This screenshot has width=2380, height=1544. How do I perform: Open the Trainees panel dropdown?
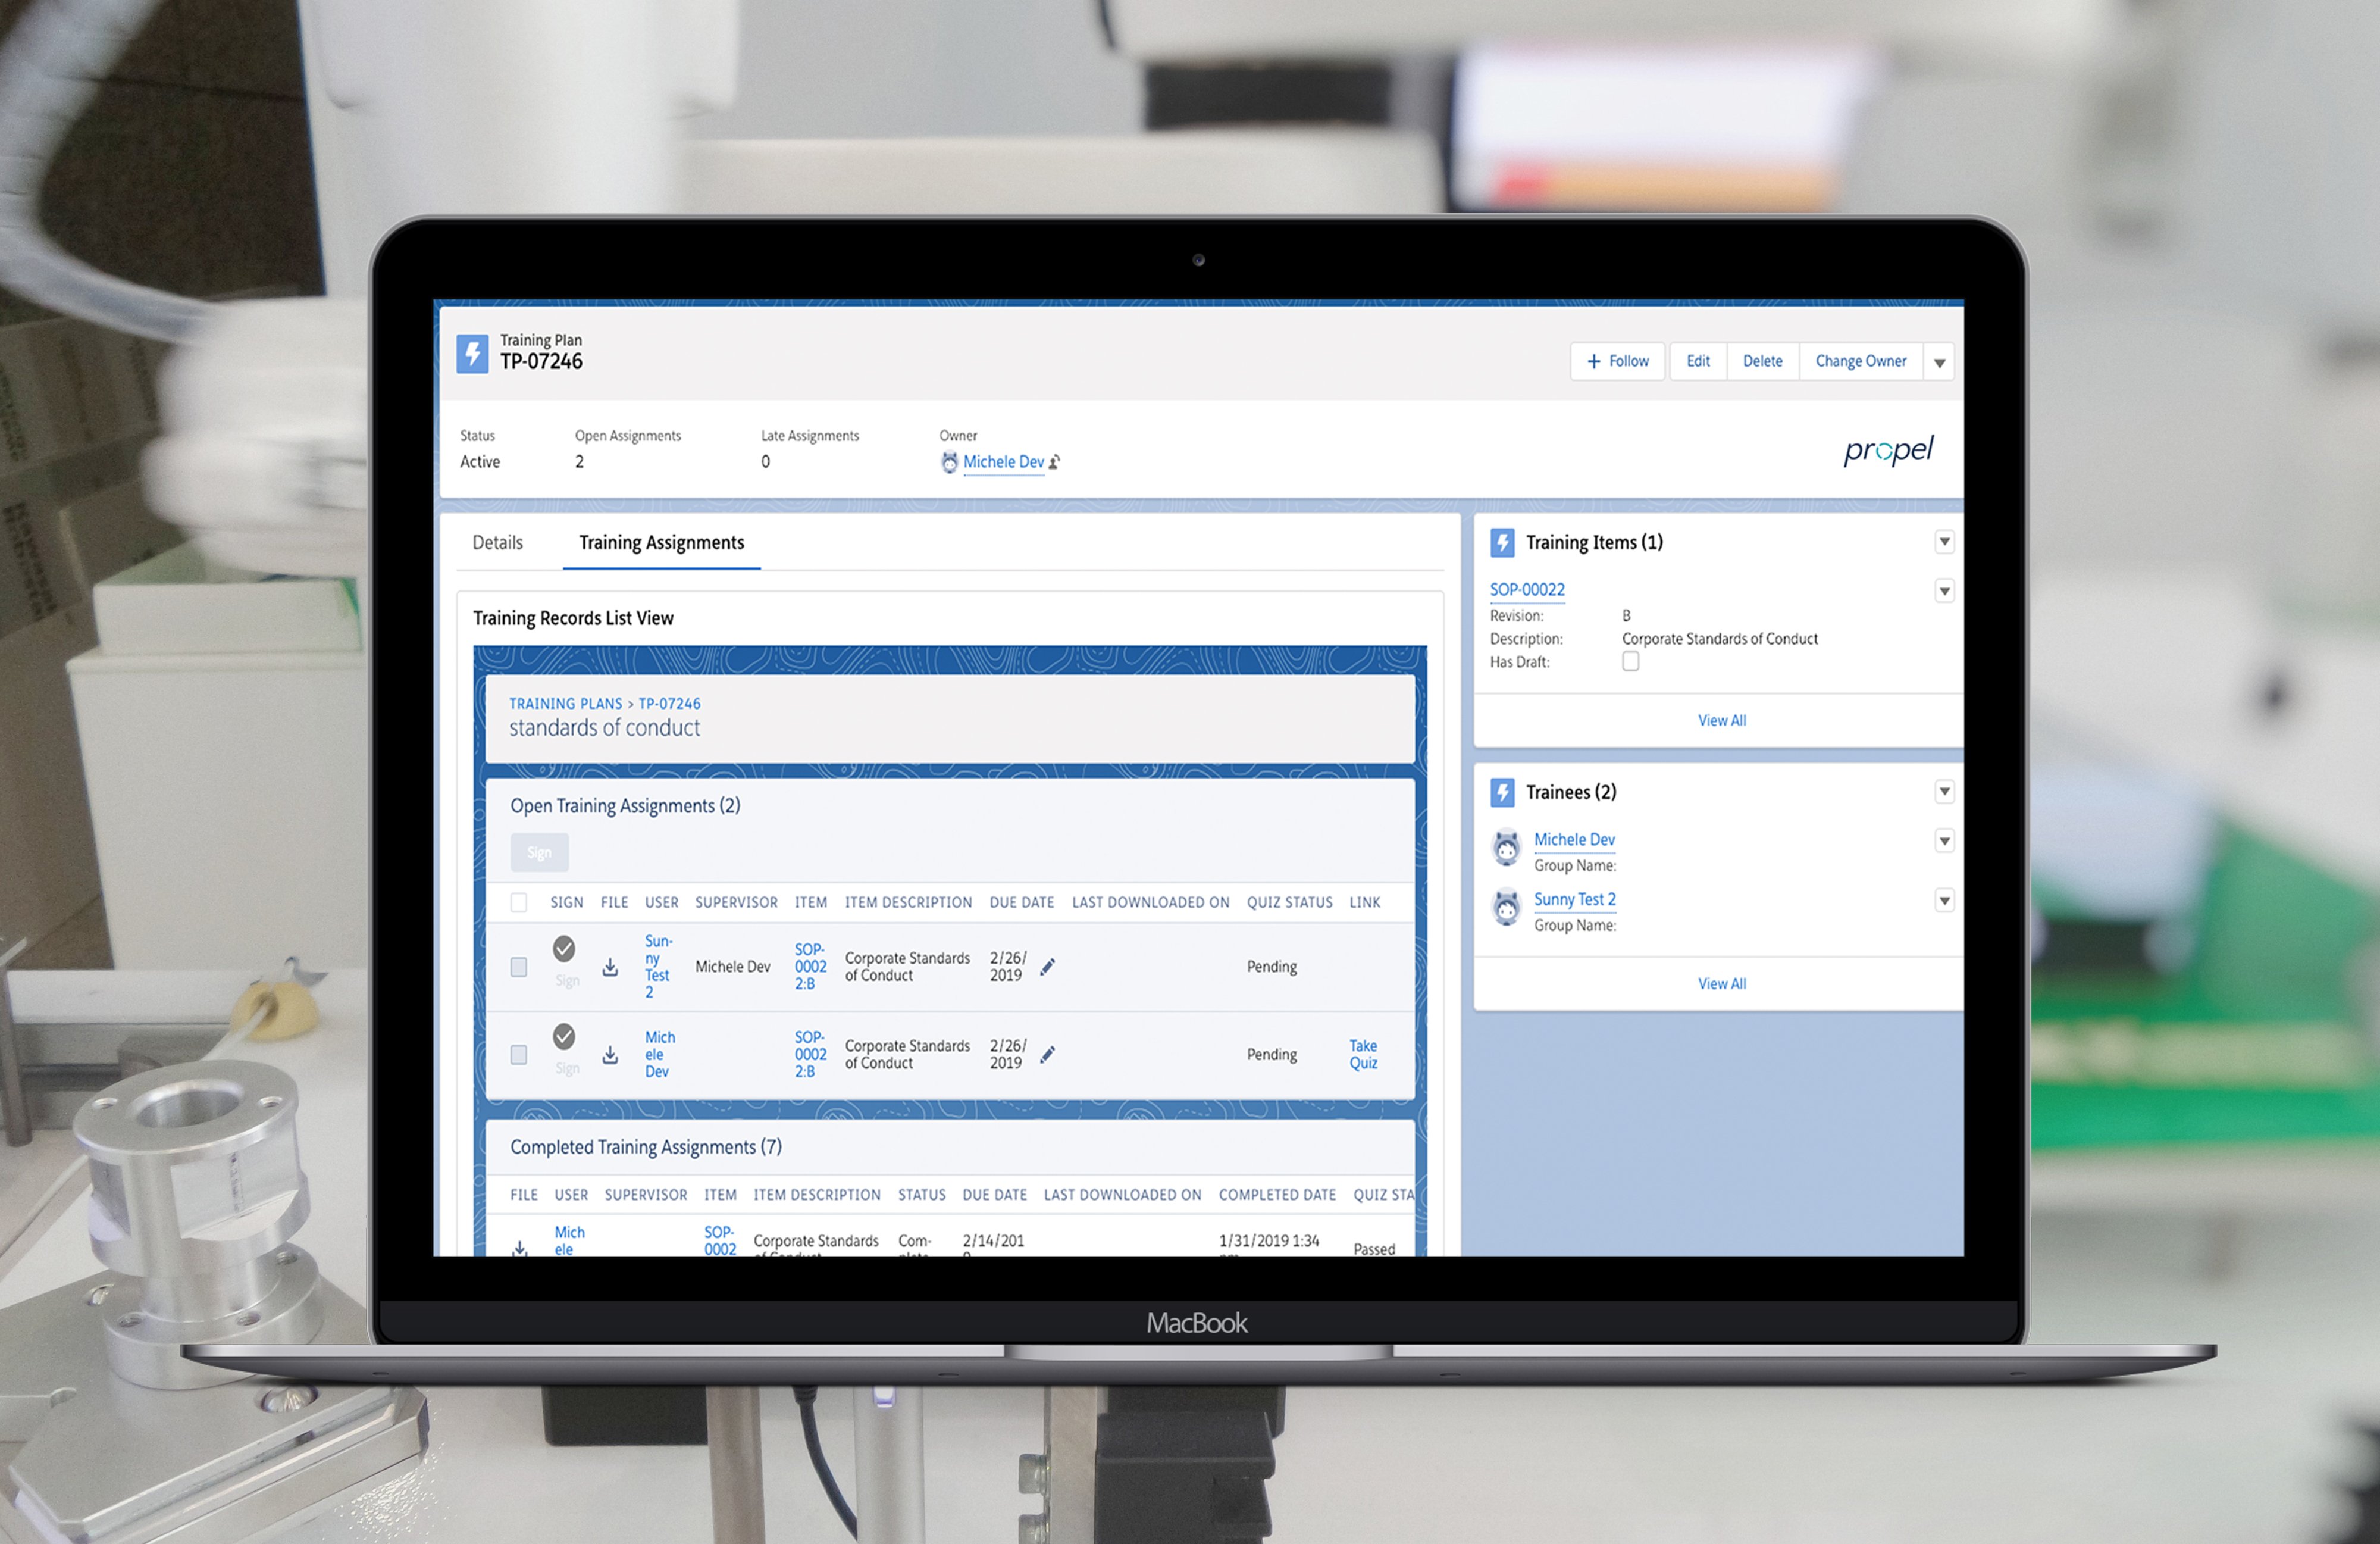coord(1944,792)
